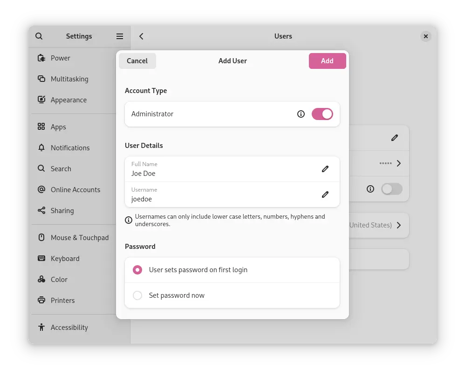Click the edit pencil in background Users panel

tap(395, 138)
